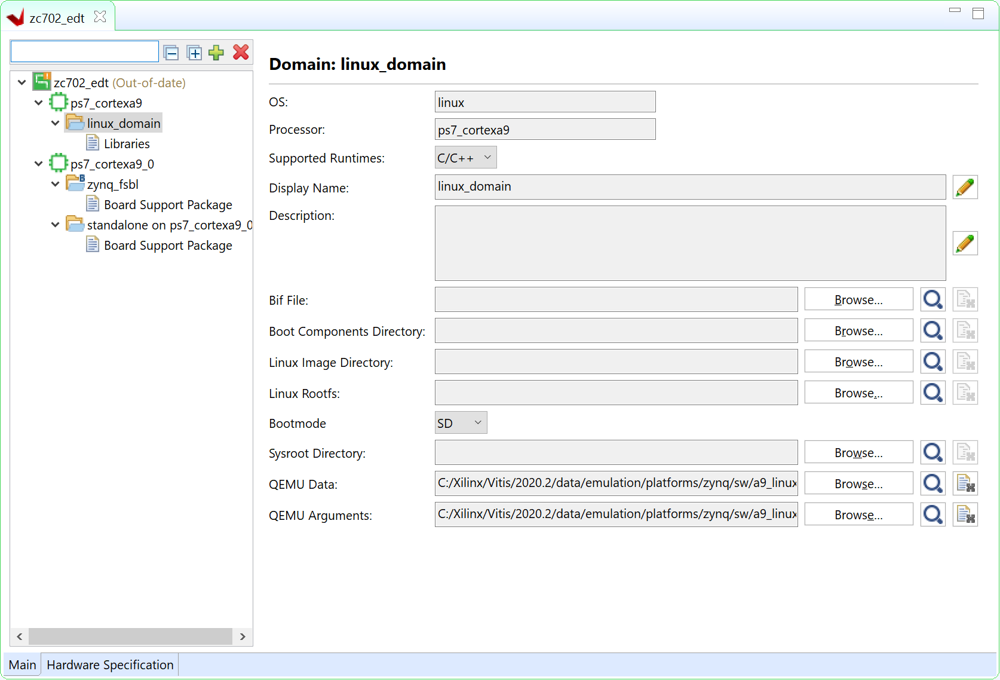Collapse the zc702_edt platform tree node
This screenshot has height=680, width=1000.
point(22,82)
